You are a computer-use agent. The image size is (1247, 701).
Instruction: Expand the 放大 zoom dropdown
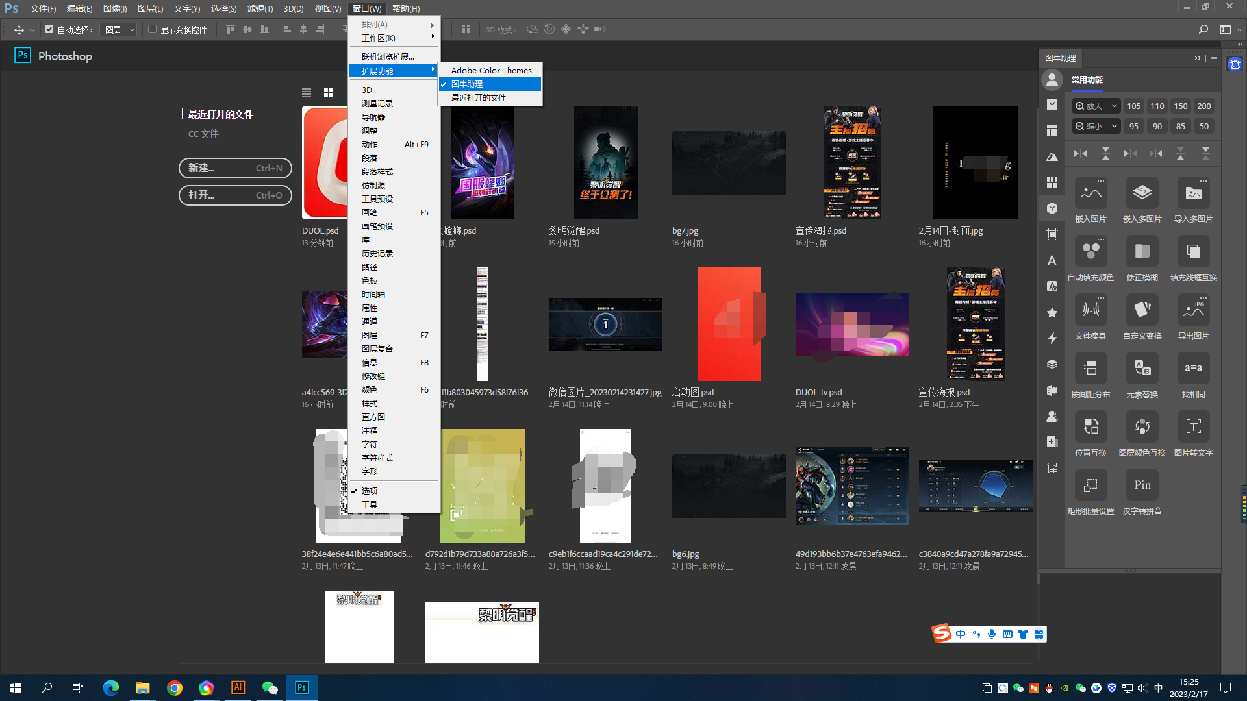coord(1114,106)
